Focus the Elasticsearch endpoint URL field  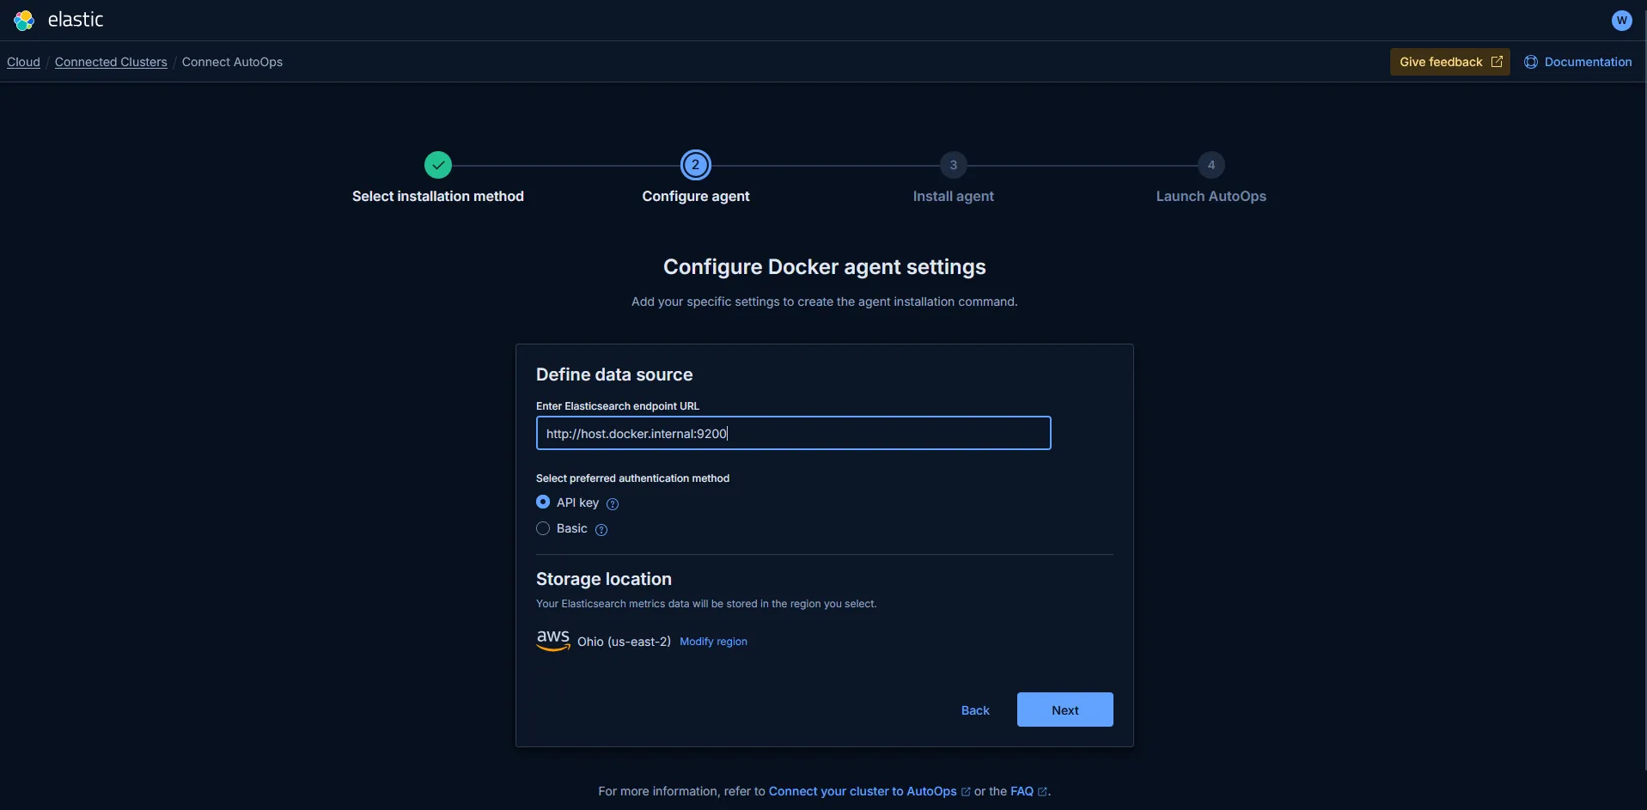point(793,434)
